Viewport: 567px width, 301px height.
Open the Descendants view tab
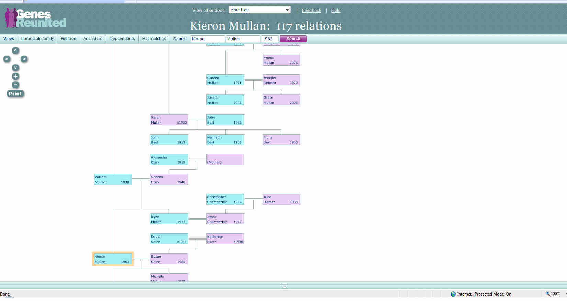pyautogui.click(x=122, y=39)
